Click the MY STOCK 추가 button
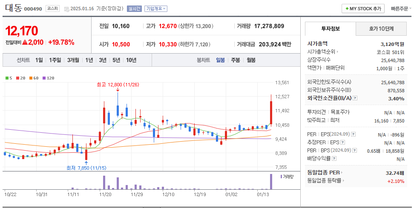The height and width of the screenshot is (208, 414). 363,9
